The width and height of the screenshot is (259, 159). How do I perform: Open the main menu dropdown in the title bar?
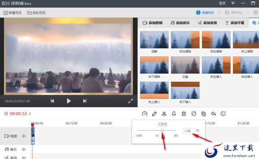(233, 3)
